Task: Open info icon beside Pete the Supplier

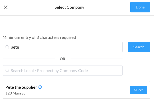Action: point(40,87)
